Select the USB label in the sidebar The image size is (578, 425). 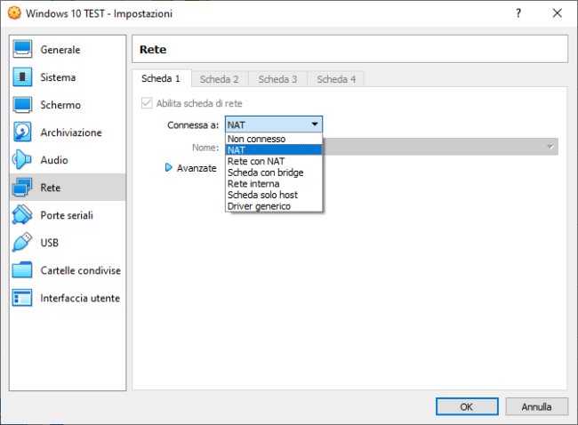tap(50, 243)
